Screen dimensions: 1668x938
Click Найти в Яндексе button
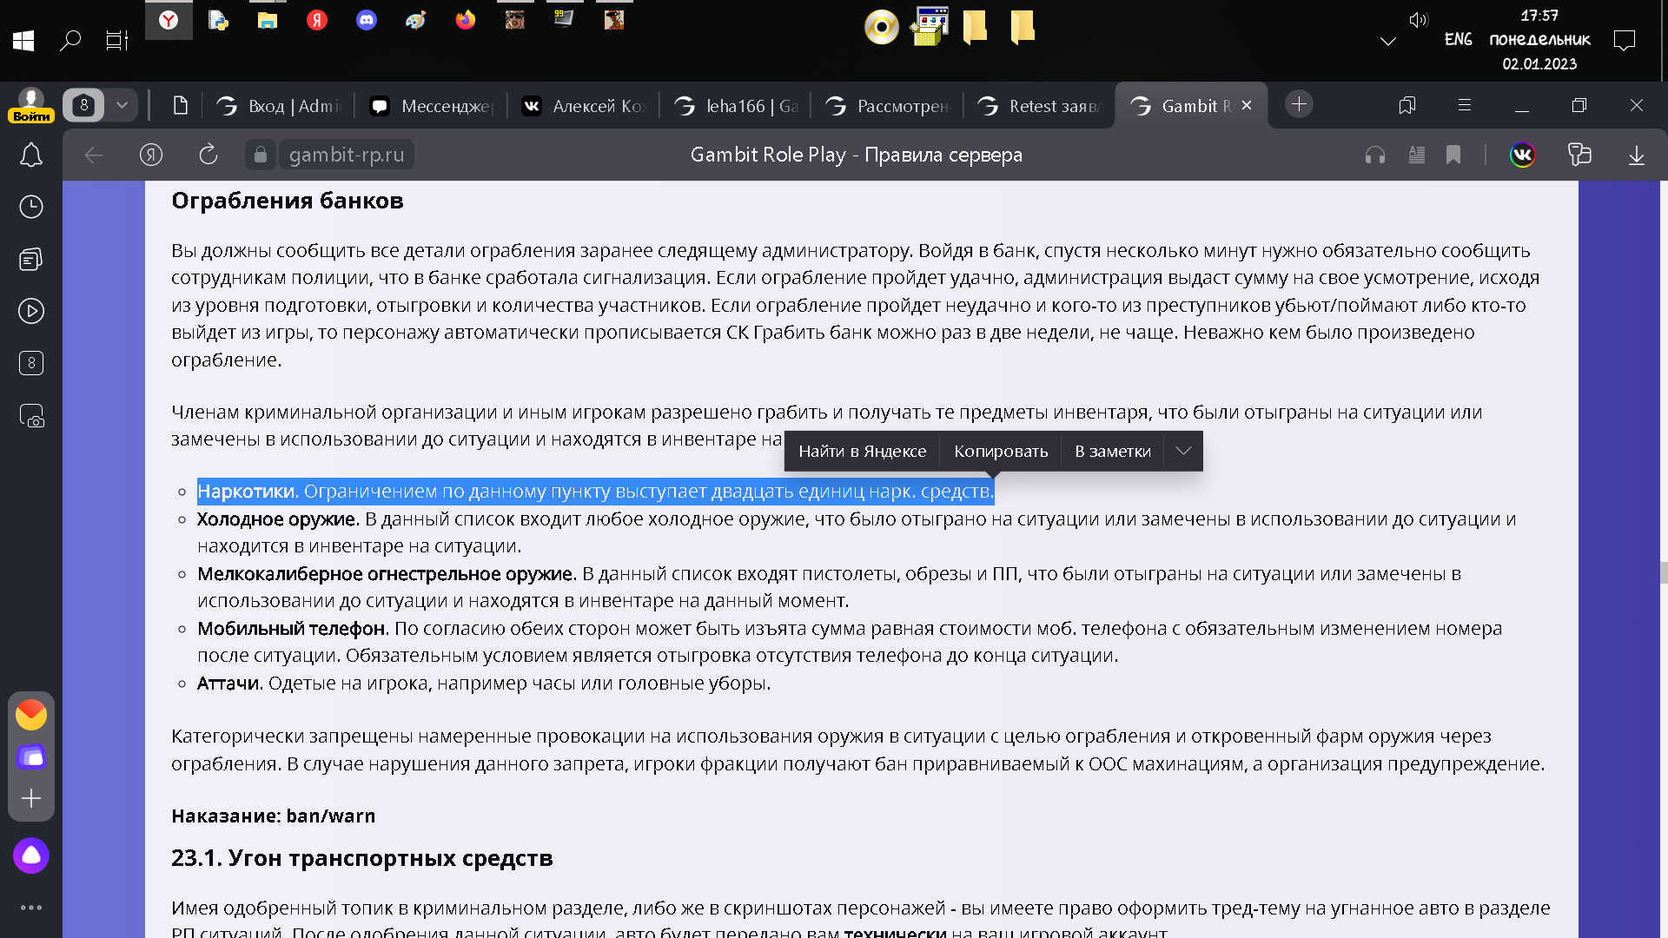pyautogui.click(x=862, y=451)
